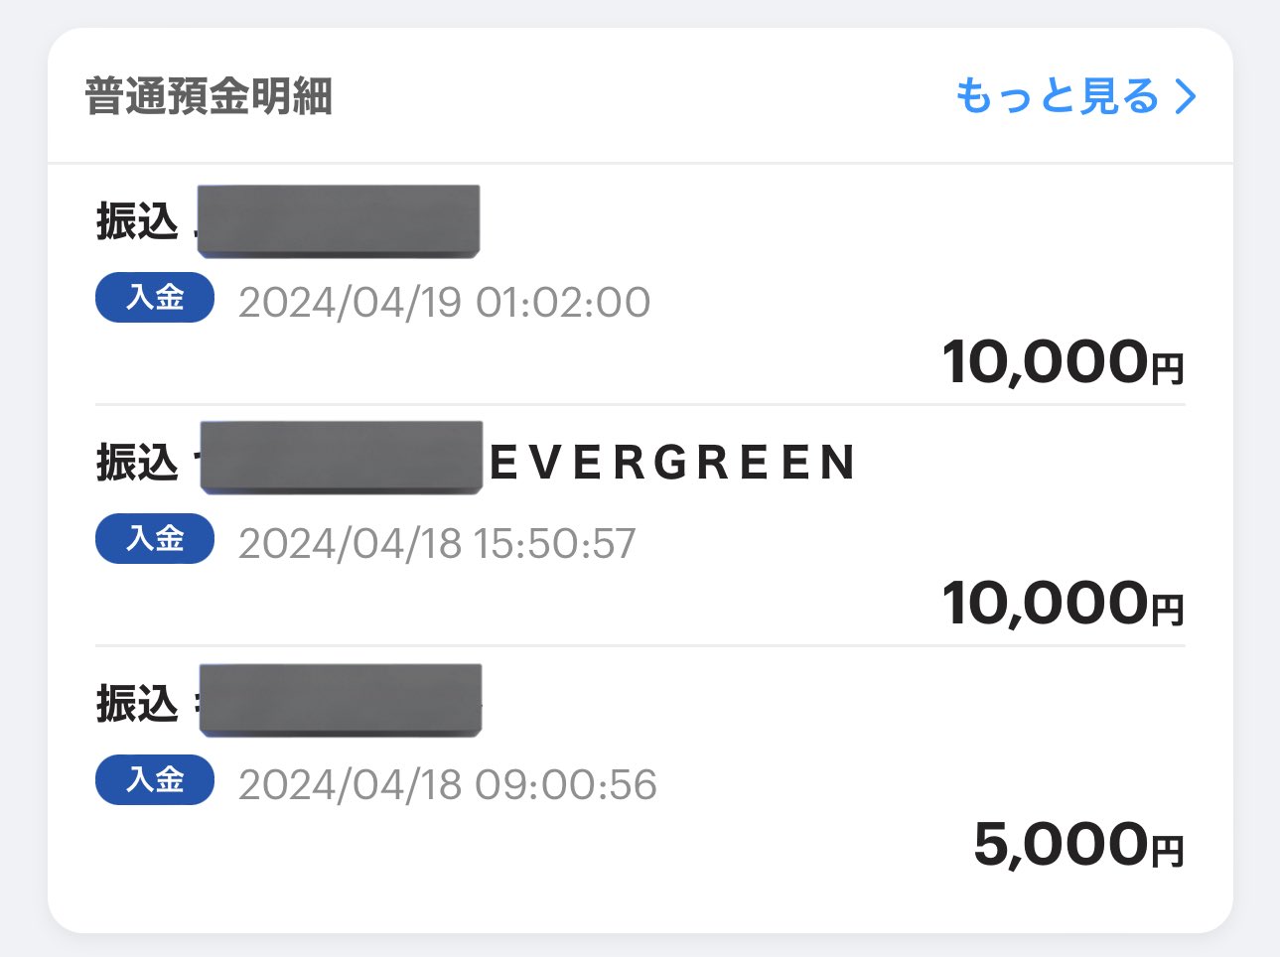Tap the 入金 badge dated 2024/04/18 15:50:57
1280x957 pixels.
pos(155,538)
